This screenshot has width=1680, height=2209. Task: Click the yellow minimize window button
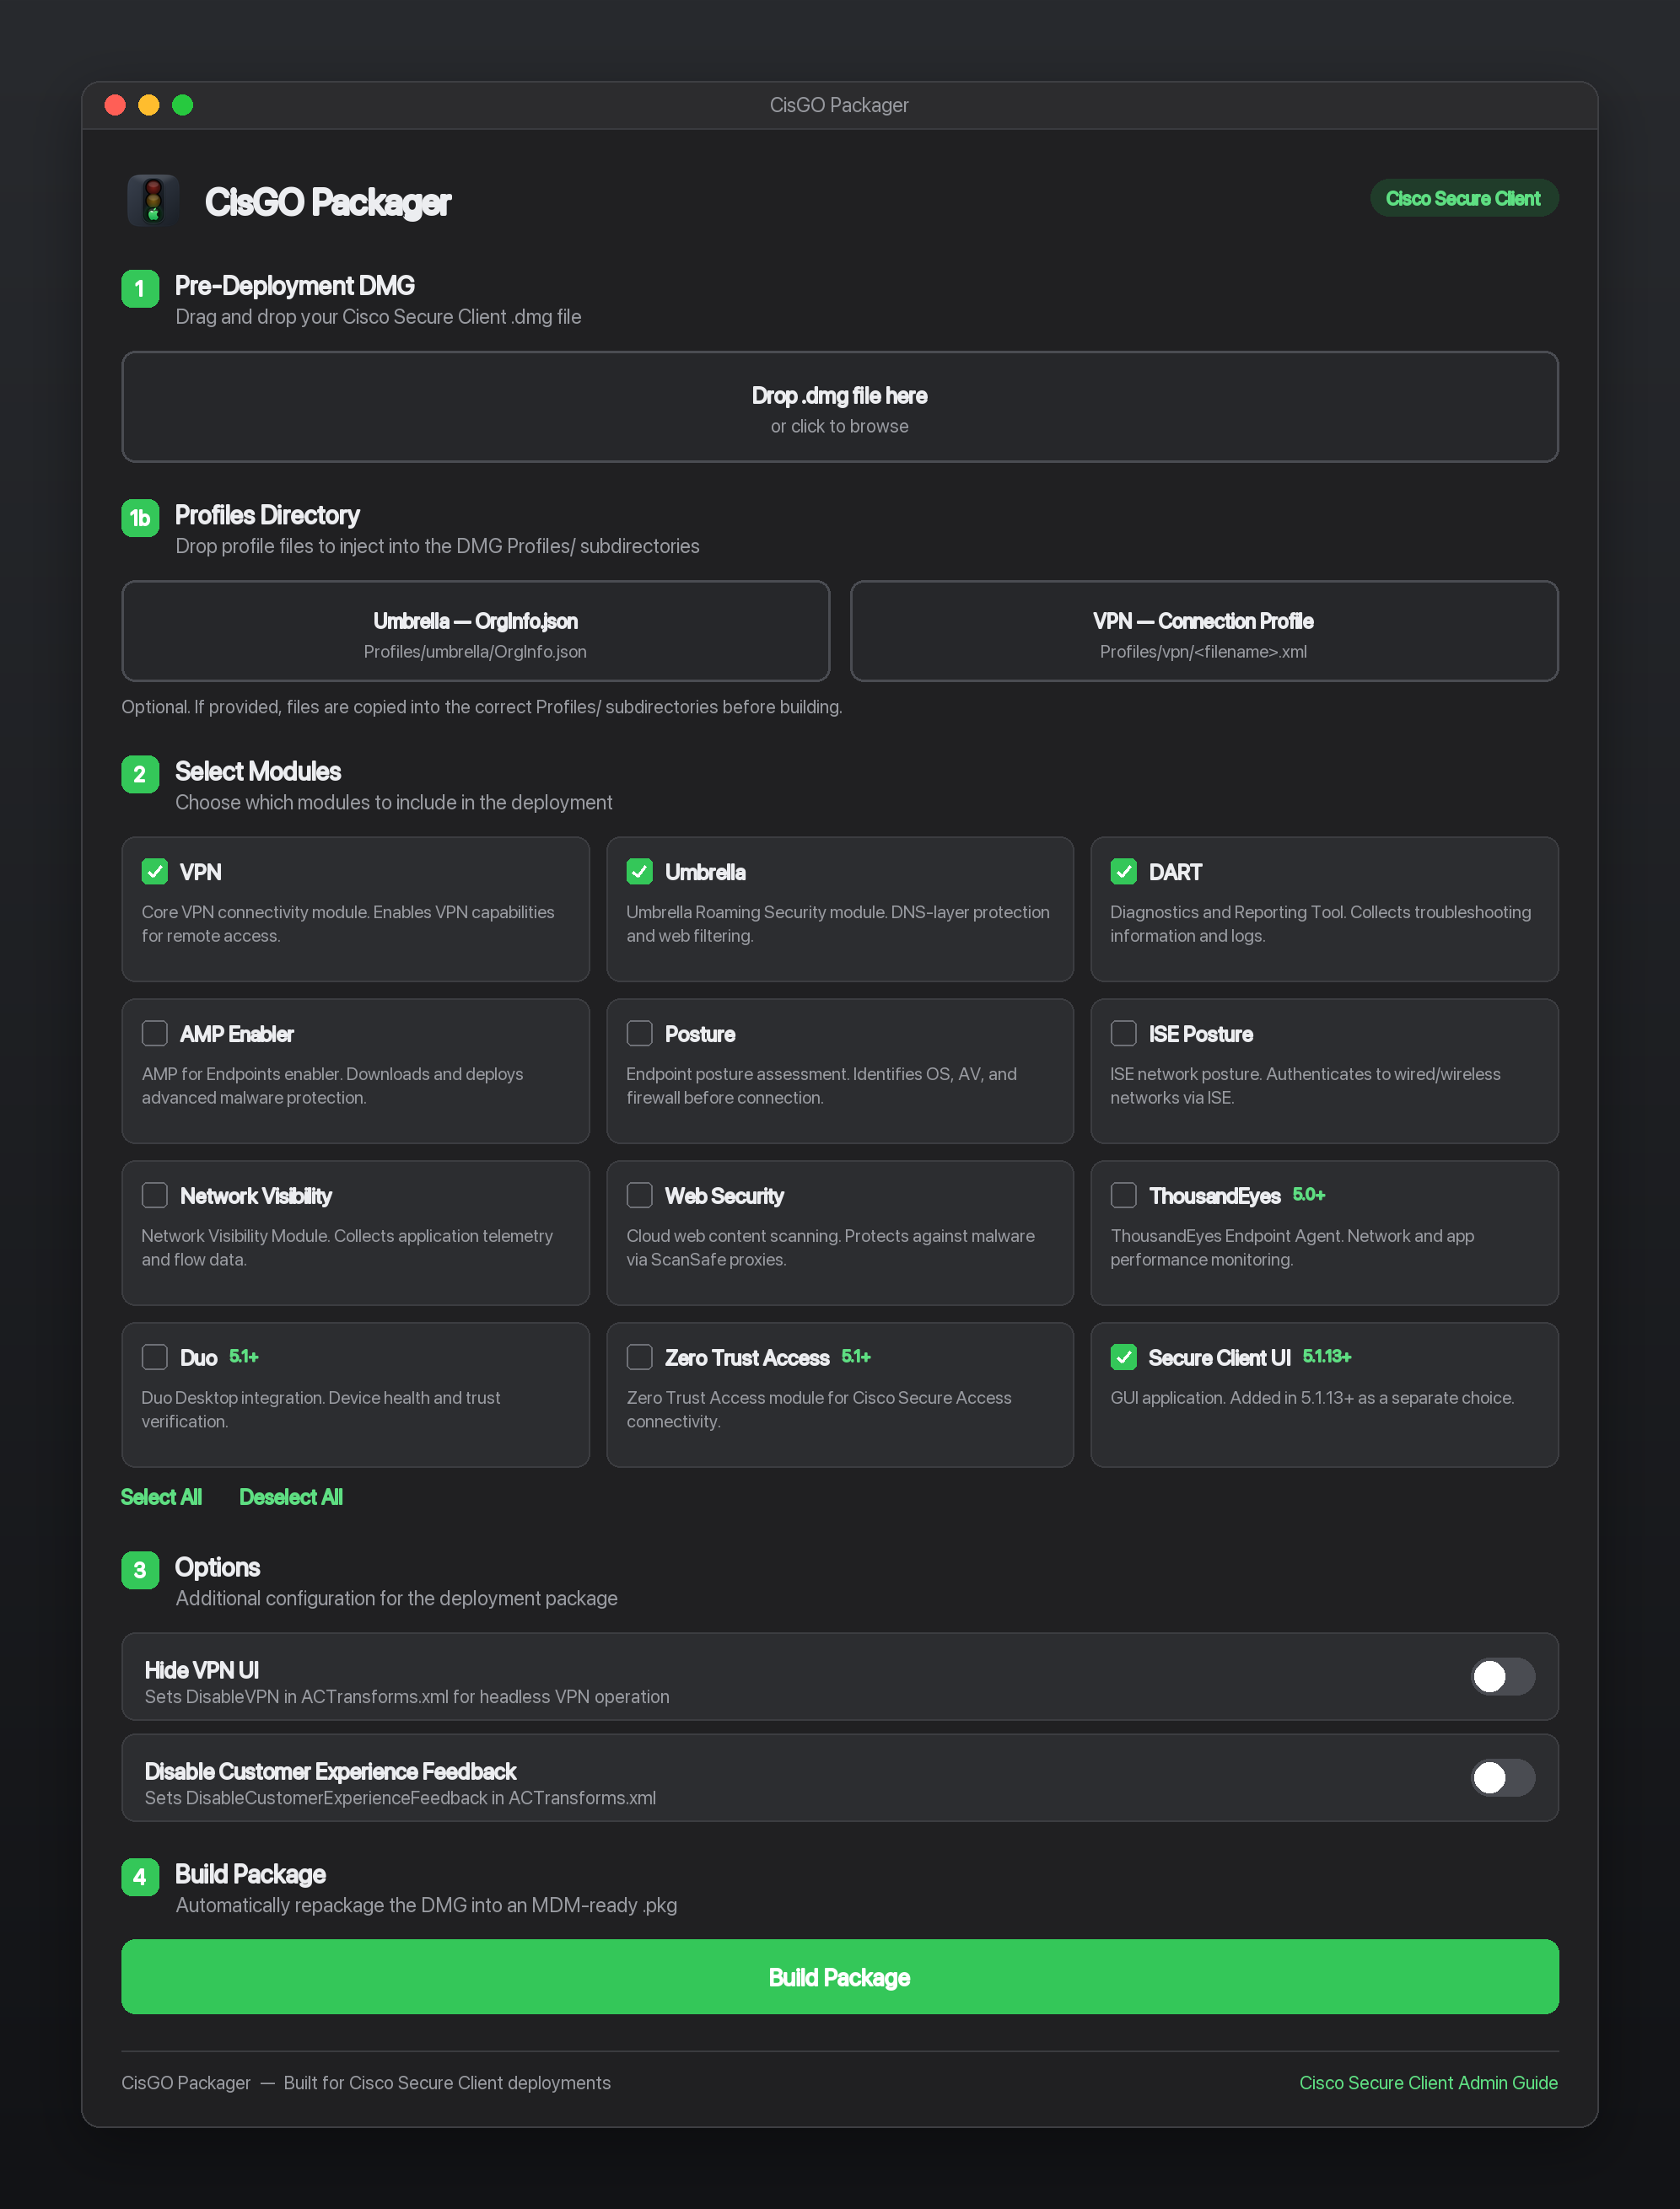pyautogui.click(x=148, y=105)
